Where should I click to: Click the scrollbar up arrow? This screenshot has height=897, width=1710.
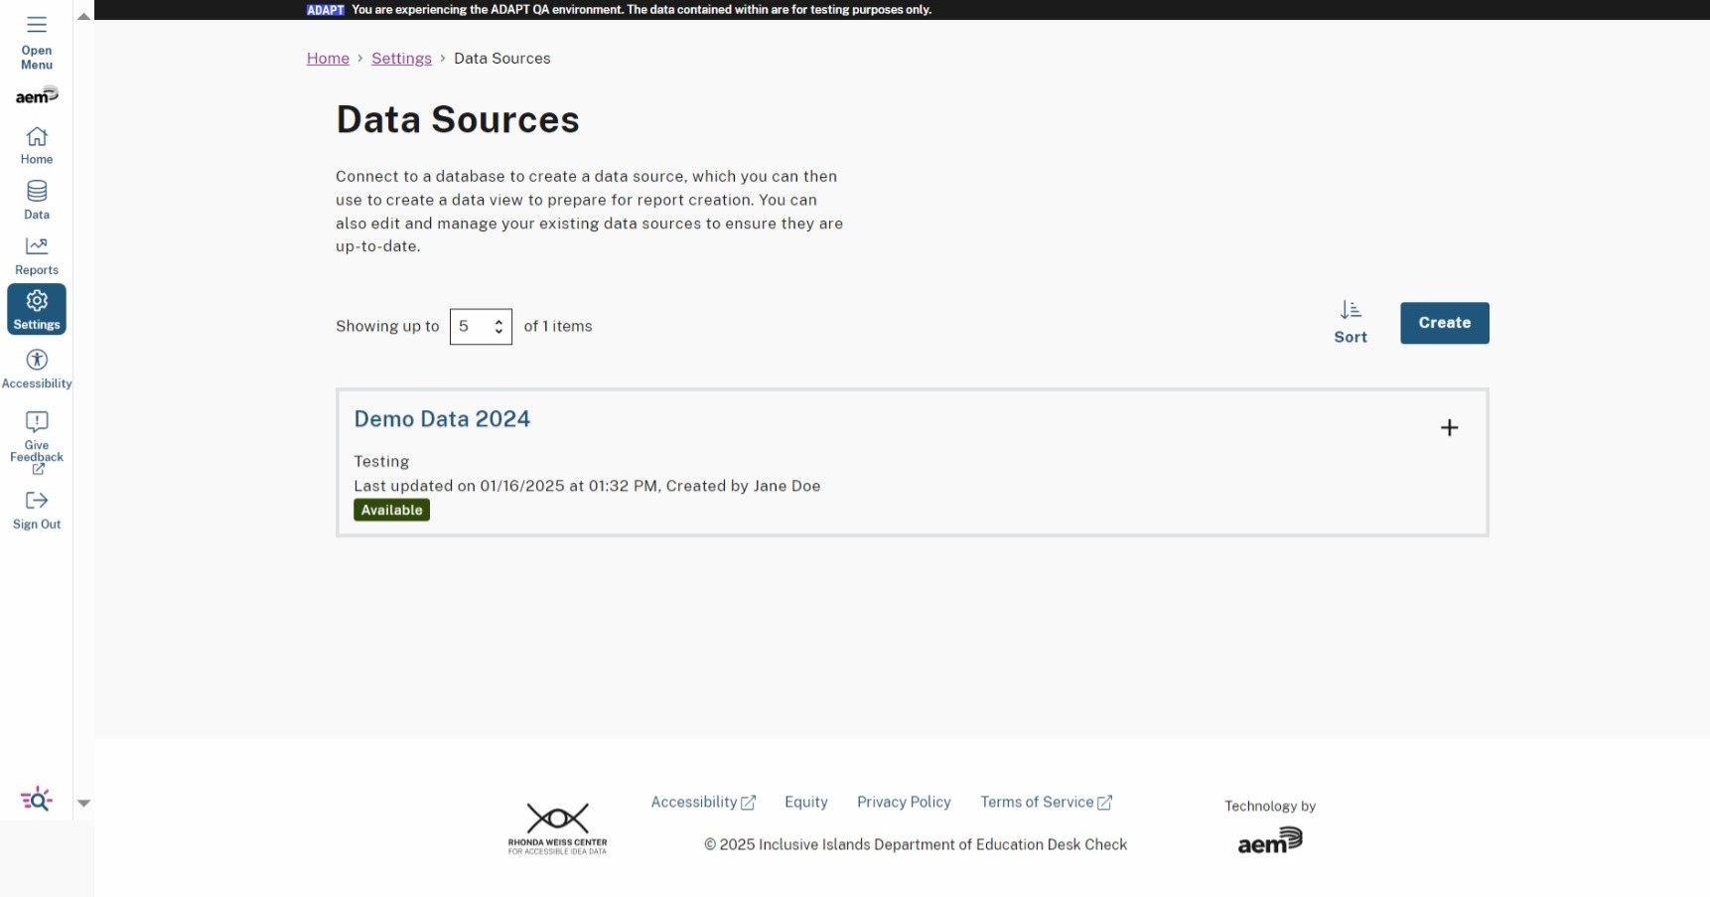point(84,15)
